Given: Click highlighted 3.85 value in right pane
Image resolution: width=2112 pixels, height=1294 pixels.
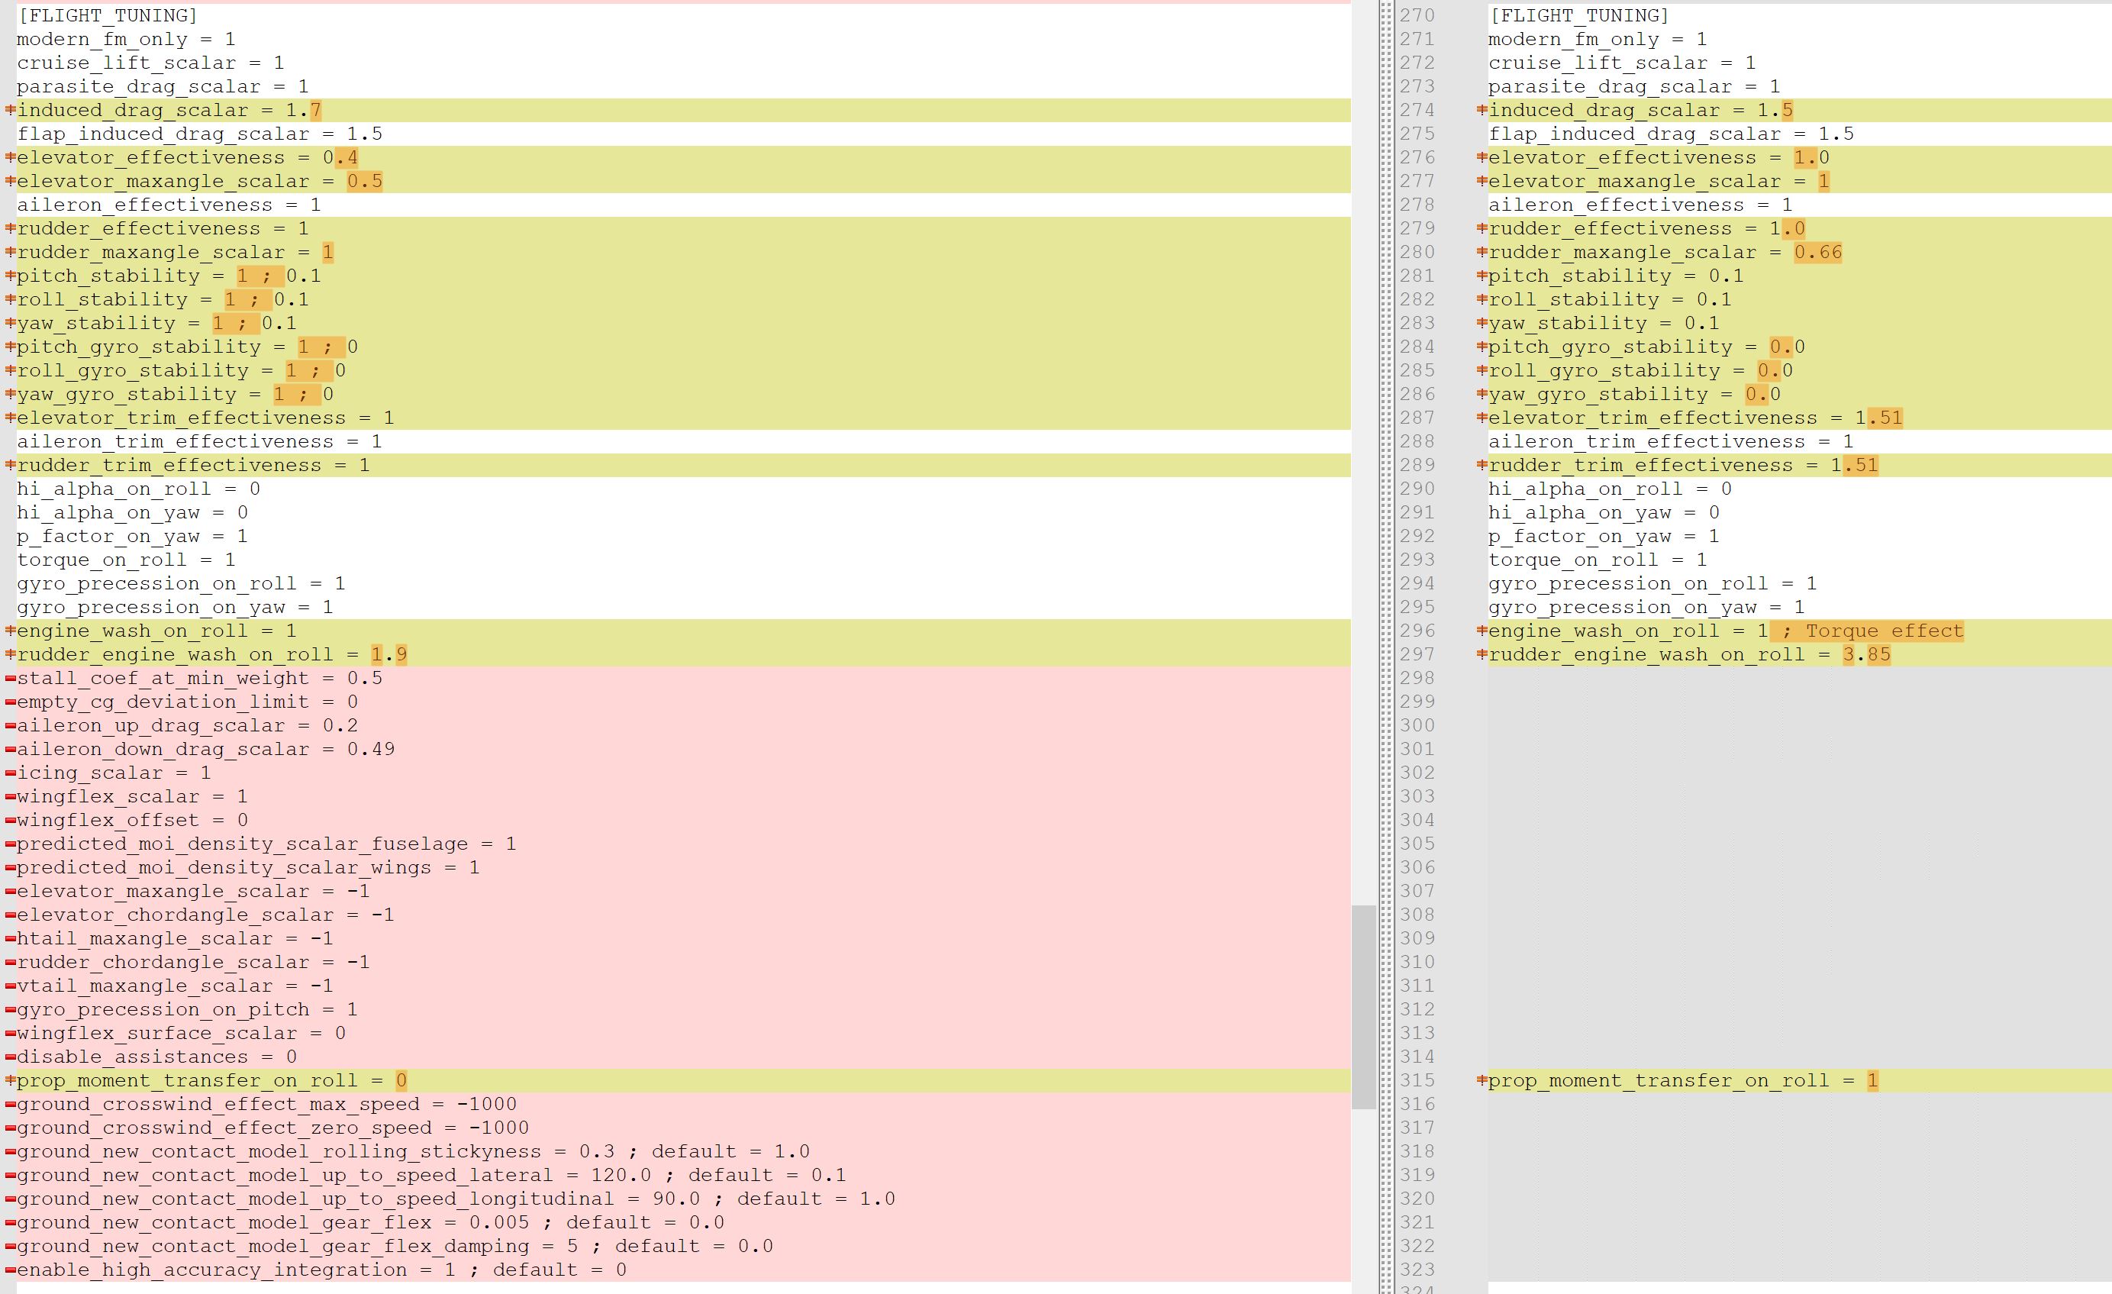Looking at the screenshot, I should pyautogui.click(x=1866, y=655).
